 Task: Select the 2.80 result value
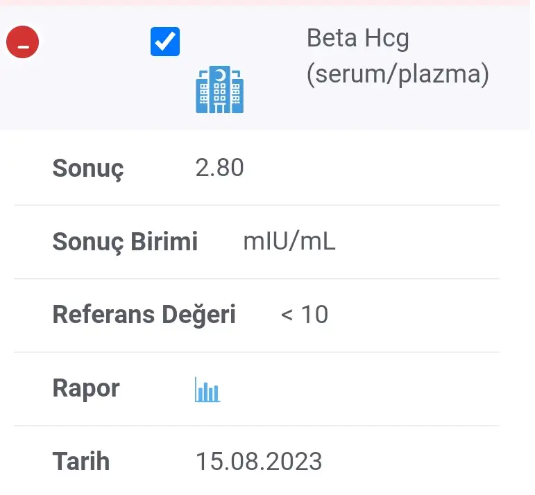[219, 168]
